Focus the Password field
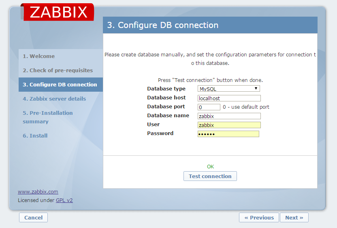The height and width of the screenshot is (228, 337). coord(228,134)
